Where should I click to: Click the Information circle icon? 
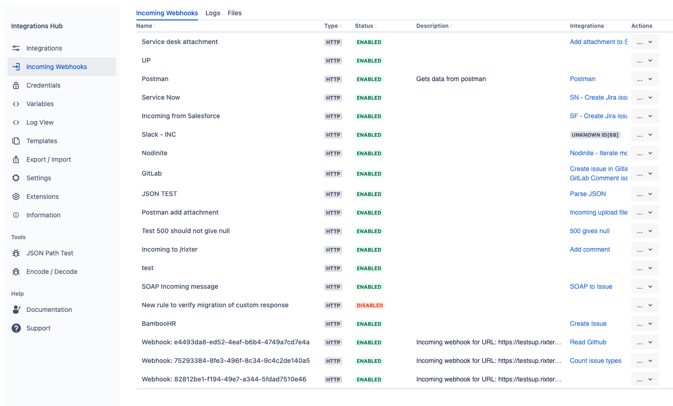(16, 215)
